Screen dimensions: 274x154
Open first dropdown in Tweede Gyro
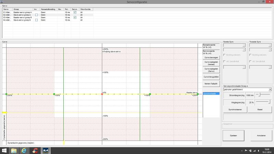pyautogui.click(x=260, y=45)
